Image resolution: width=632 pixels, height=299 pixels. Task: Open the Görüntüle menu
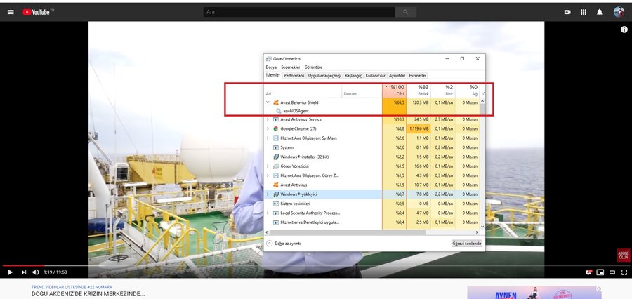pos(313,67)
